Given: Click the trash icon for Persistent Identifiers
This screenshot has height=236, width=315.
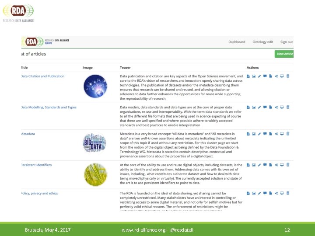Looking at the screenshot, I should pyautogui.click(x=288, y=165).
